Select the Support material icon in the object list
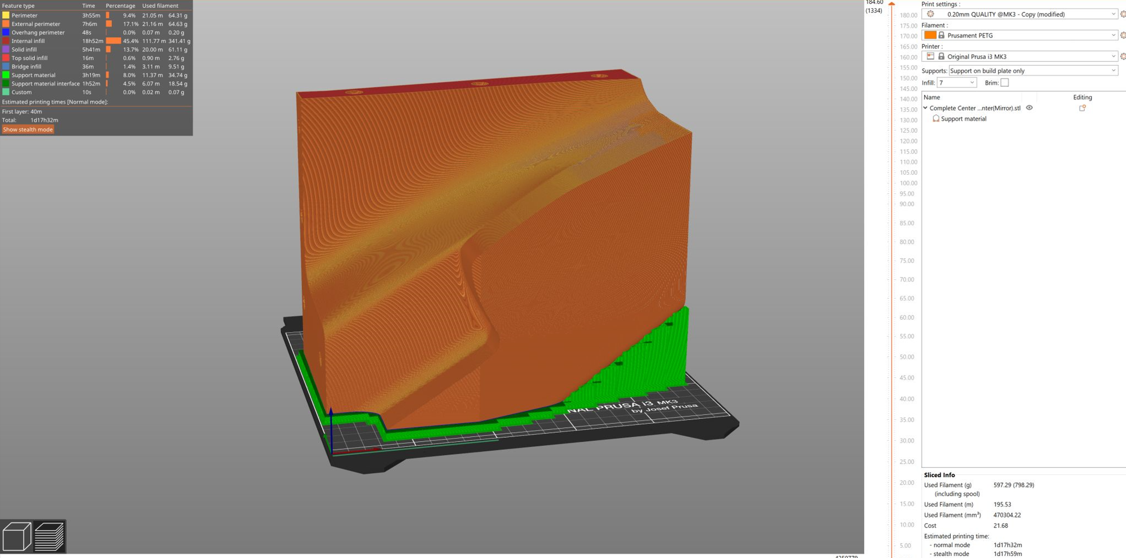1126x558 pixels. (936, 118)
